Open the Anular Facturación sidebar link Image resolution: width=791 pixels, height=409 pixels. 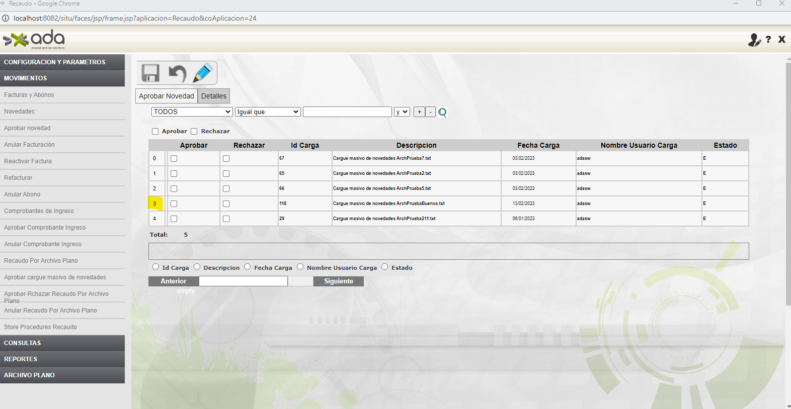(30, 145)
